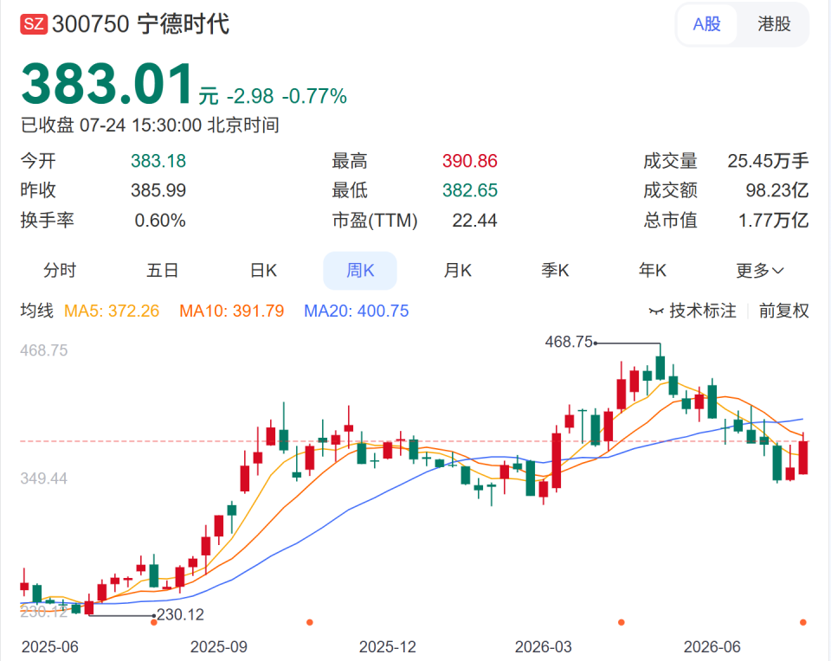Screen dimensions: 831x661
Task: Select the 年K chart tab
Action: pos(652,271)
